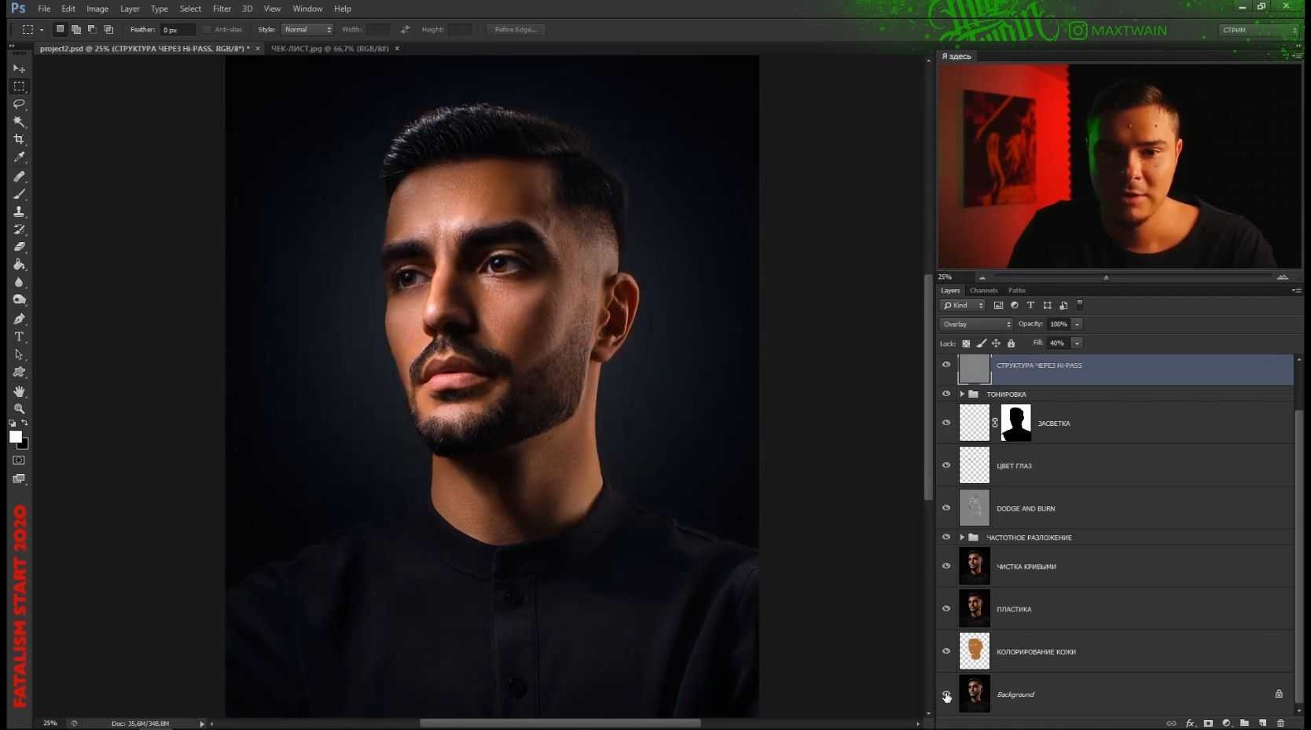Select the Hand tool
Viewport: 1311px width, 730px height.
pos(19,391)
